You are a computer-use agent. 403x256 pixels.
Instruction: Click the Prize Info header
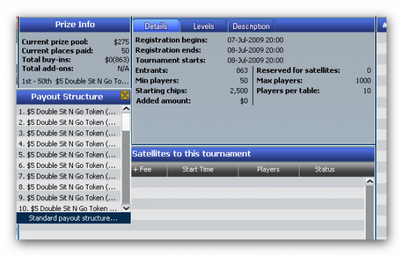pos(75,24)
